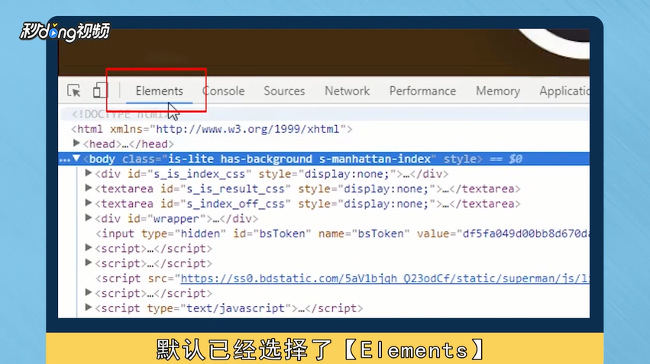Select the Memory tab
The width and height of the screenshot is (650, 364).
[x=498, y=91]
